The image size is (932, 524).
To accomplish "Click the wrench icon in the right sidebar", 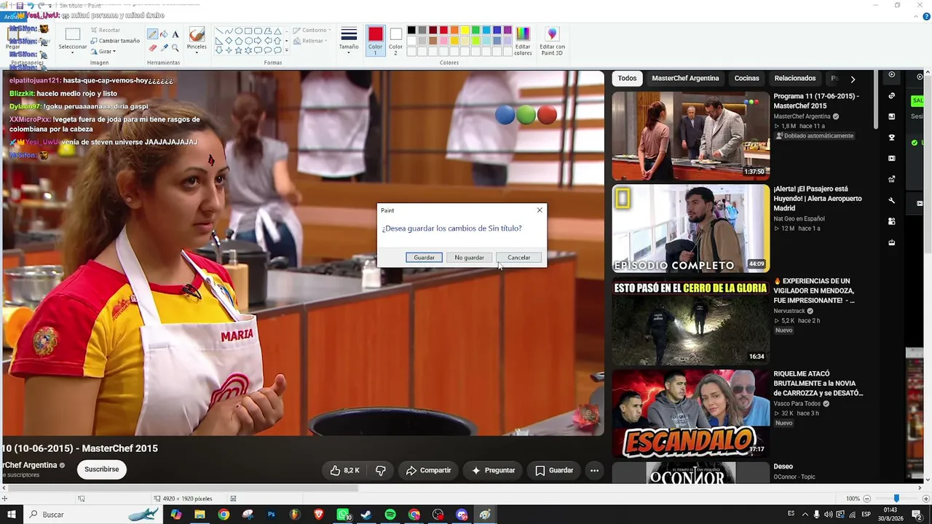I will [x=892, y=200].
